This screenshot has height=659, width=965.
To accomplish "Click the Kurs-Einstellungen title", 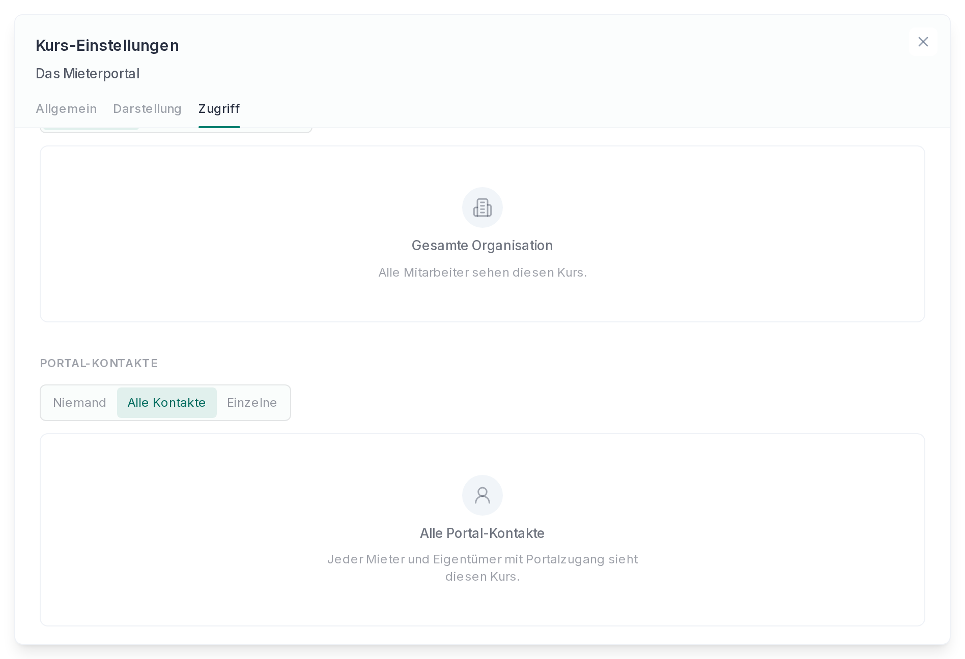I will [x=107, y=46].
